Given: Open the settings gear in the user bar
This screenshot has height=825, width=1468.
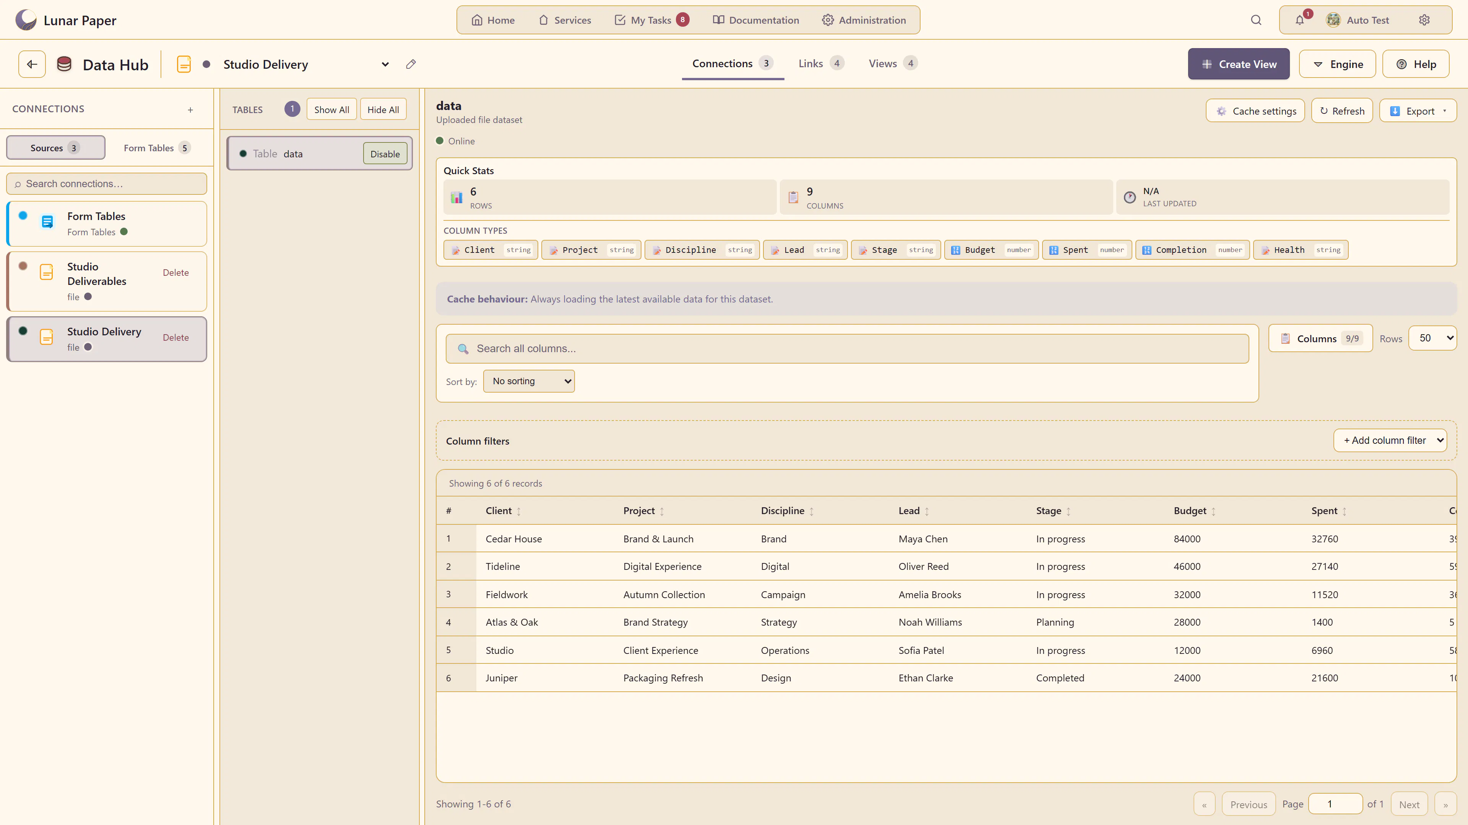Looking at the screenshot, I should [1424, 20].
